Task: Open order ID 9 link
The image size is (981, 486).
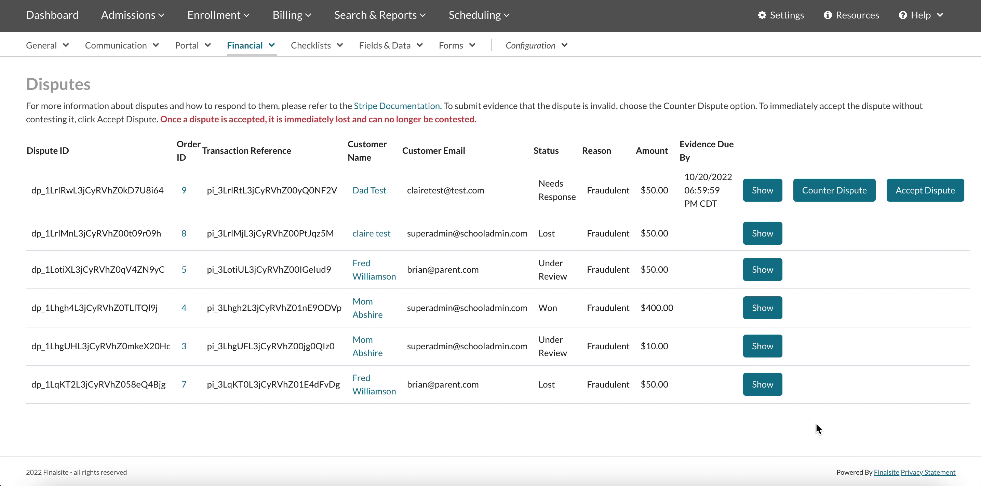Action: 184,190
